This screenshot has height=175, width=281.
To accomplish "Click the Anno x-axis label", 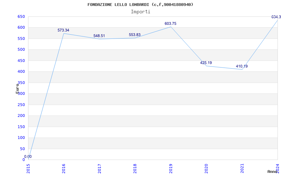I will click(x=273, y=171).
